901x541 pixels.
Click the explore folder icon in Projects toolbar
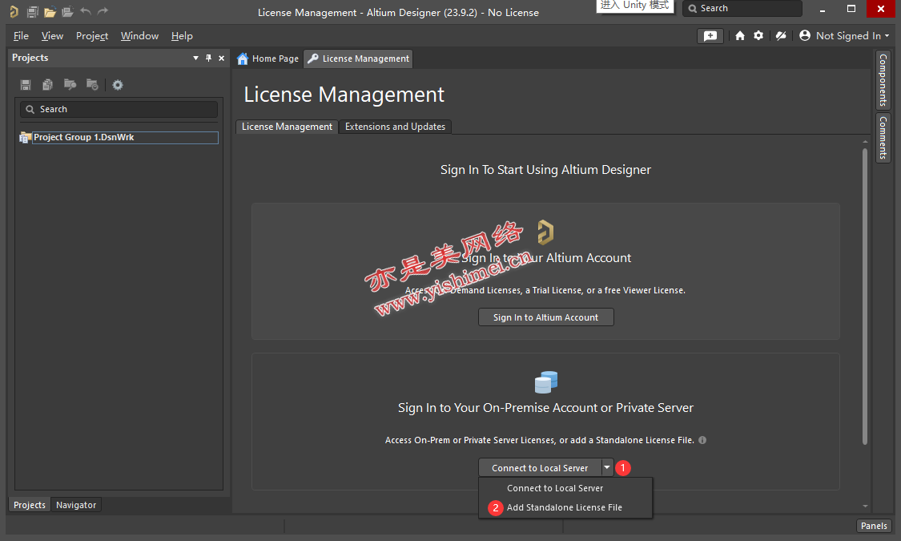(70, 85)
